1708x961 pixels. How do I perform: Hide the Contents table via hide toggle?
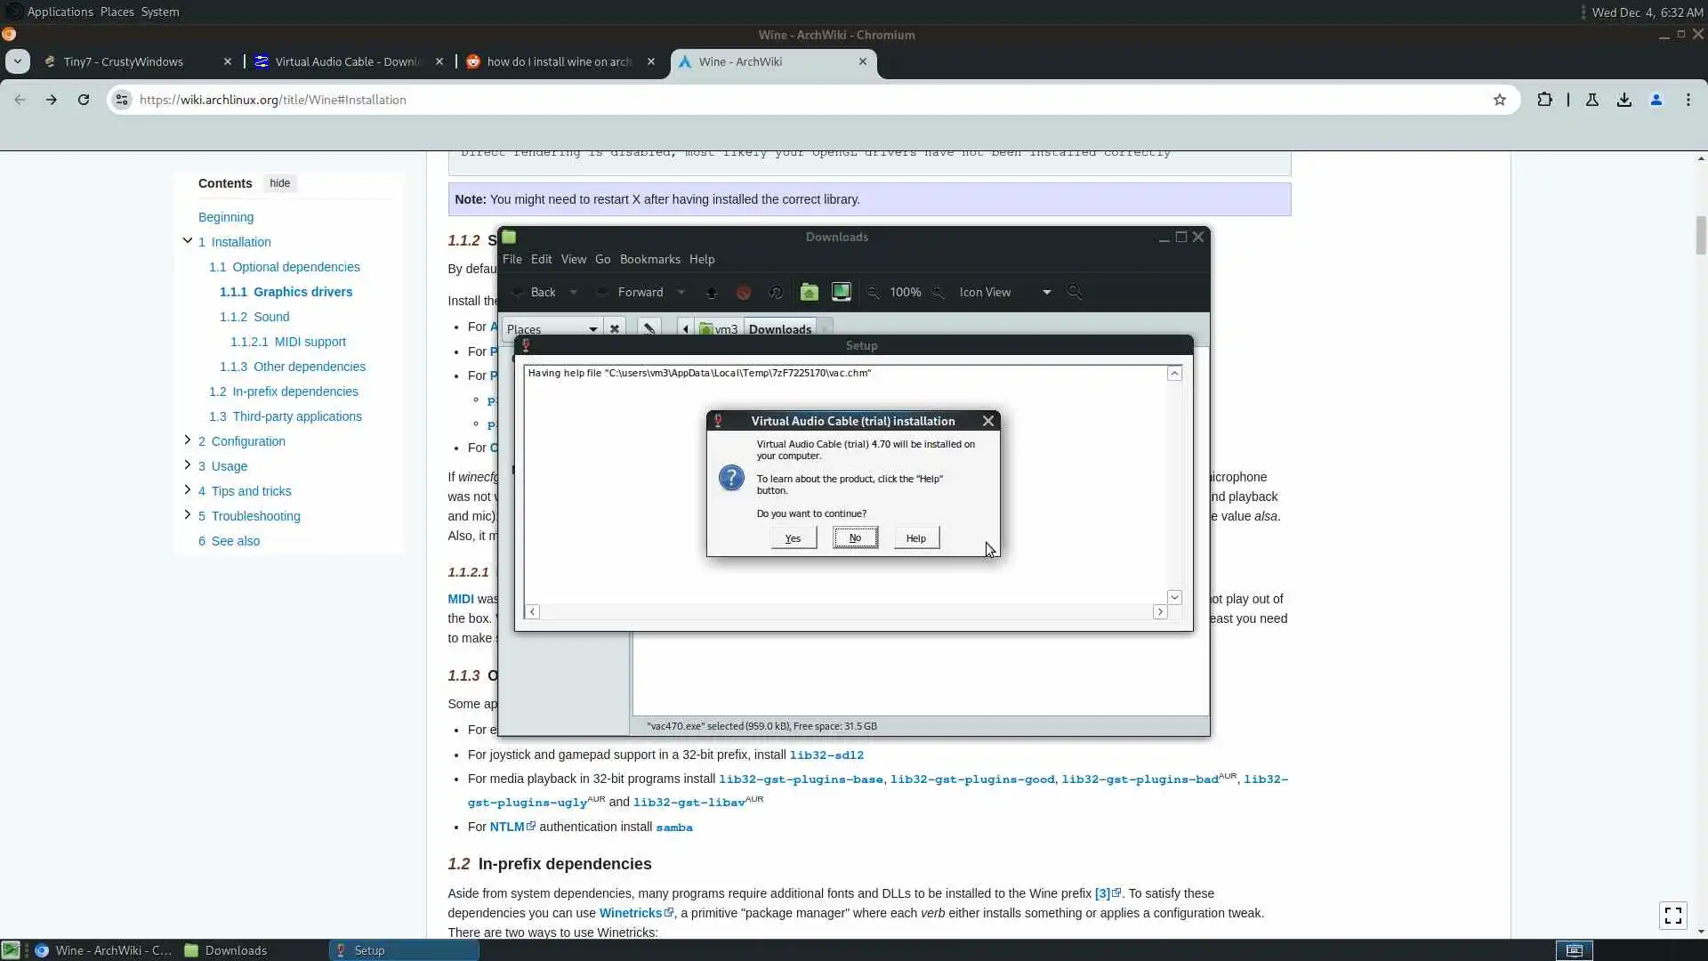[279, 183]
